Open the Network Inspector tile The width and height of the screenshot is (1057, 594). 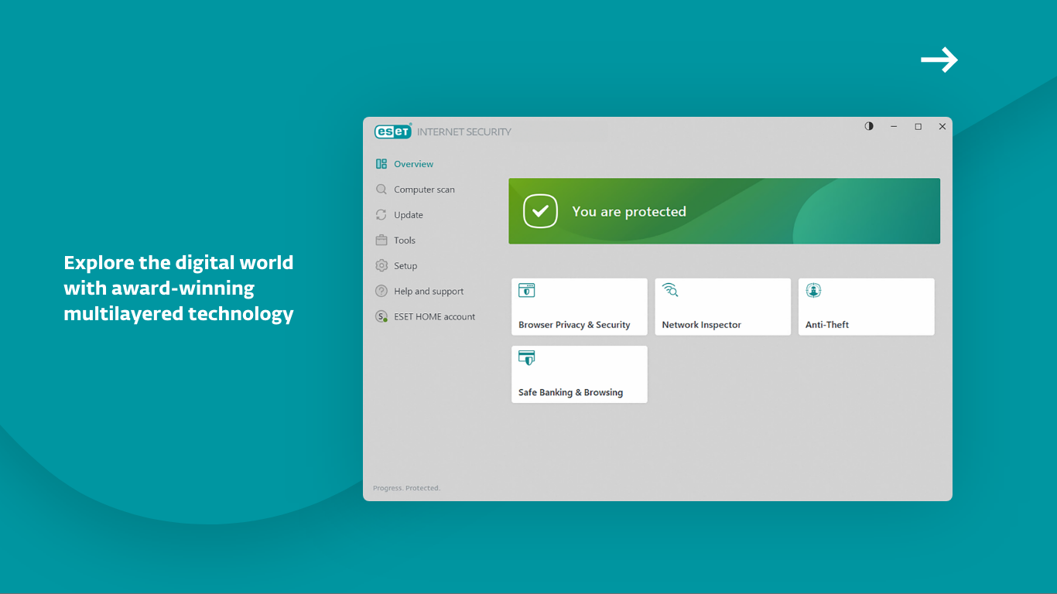click(722, 306)
